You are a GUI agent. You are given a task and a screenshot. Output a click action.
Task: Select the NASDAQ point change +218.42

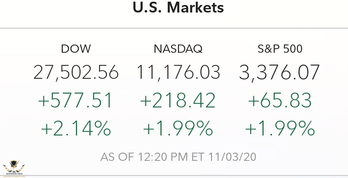click(178, 101)
